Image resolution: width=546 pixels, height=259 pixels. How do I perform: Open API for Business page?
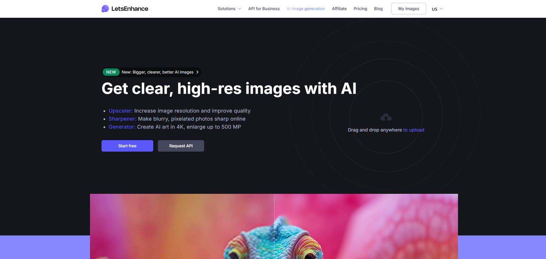pos(264,9)
